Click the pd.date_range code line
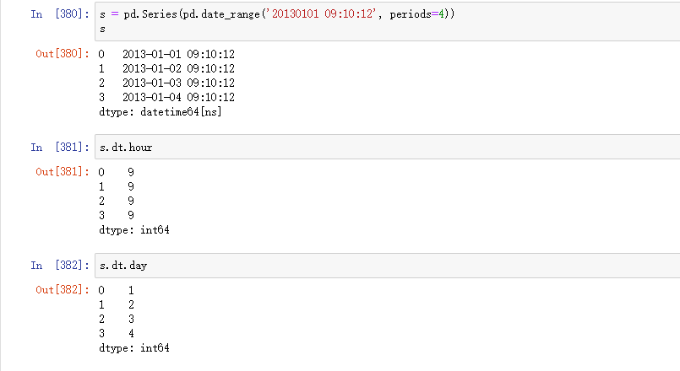The width and height of the screenshot is (680, 371). [x=279, y=14]
